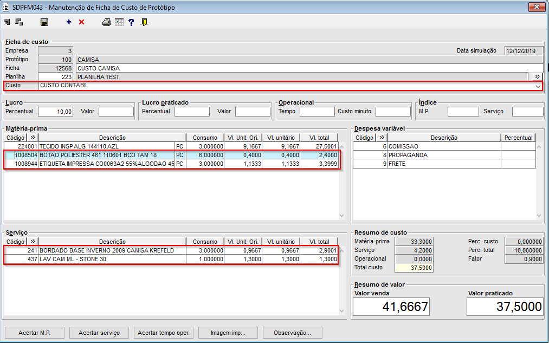Select the TECIDO INSP ALG 144110 AZL row
This screenshot has width=549, height=343.
tap(171, 146)
